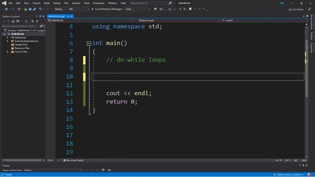This screenshot has width=315, height=177.
Task: Click the Save file toolbar icon
Action: (30, 9)
